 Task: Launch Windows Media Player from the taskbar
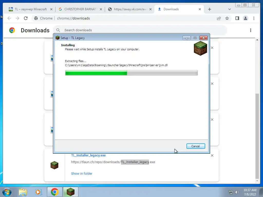tap(39, 192)
